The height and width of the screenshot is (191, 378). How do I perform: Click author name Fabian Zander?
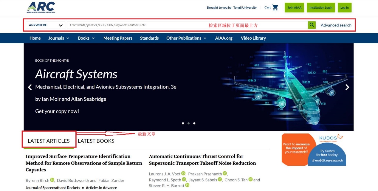coord(111,180)
